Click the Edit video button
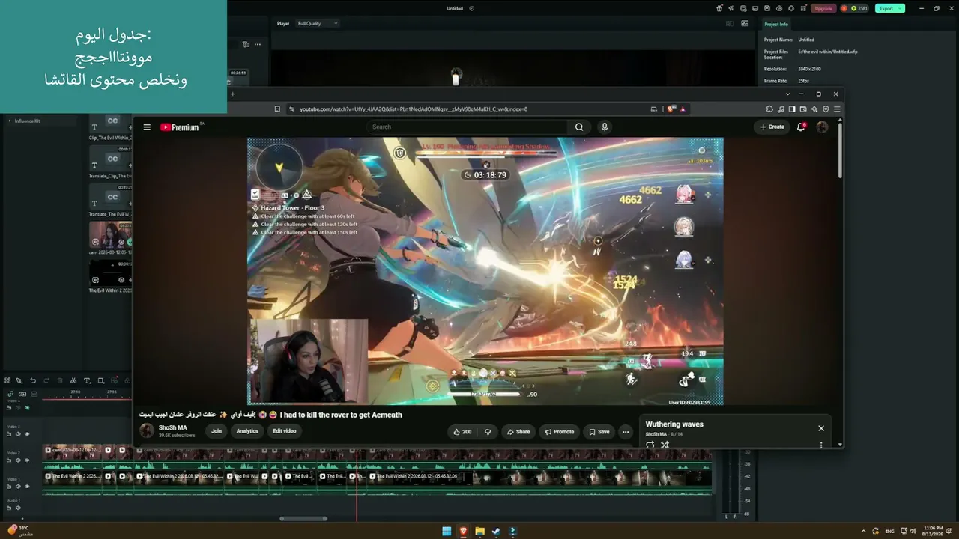This screenshot has width=959, height=539. 285,431
